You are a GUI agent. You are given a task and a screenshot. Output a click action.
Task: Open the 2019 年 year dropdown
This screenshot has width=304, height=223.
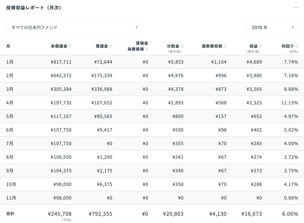273,27
